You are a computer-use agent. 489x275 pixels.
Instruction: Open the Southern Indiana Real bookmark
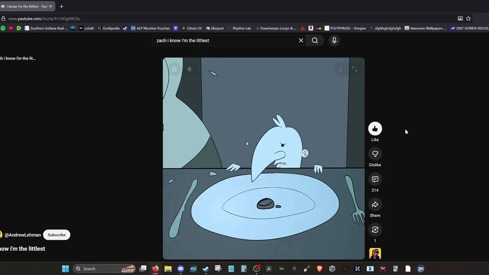click(46, 28)
